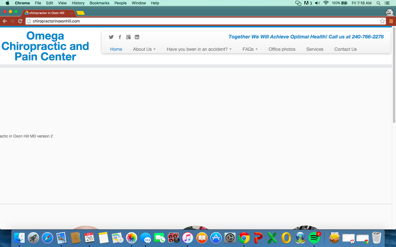
Task: Open the LinkedIn social icon
Action: (137, 37)
